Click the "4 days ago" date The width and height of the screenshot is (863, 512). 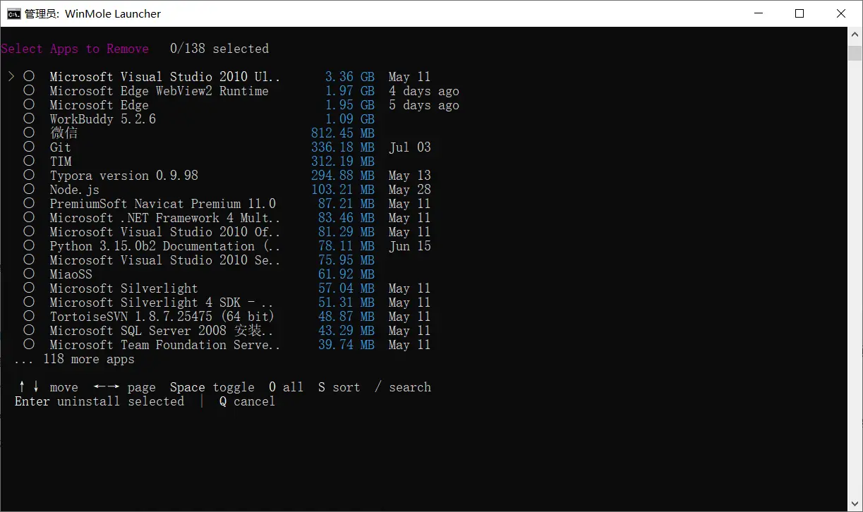(x=424, y=91)
